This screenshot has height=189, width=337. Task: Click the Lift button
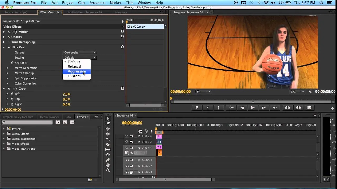pos(288,108)
